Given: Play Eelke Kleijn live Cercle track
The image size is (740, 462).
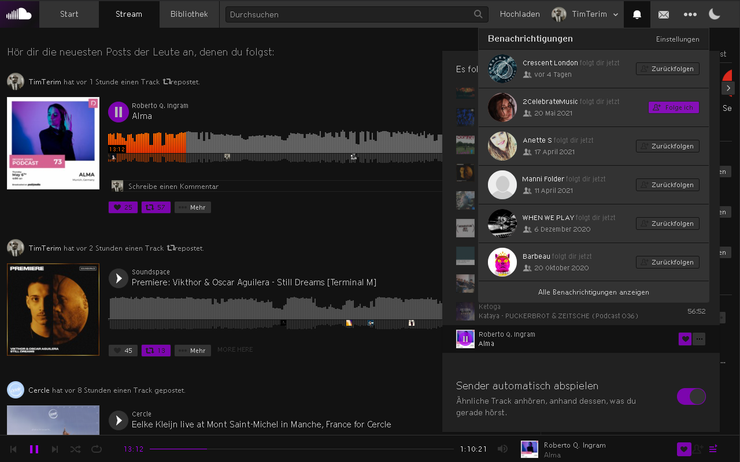Looking at the screenshot, I should [119, 420].
